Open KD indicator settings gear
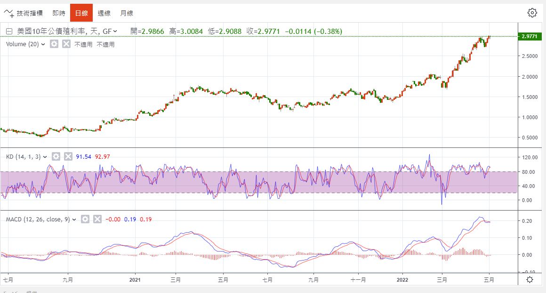Viewport: 546px width, 293px height. click(56, 156)
